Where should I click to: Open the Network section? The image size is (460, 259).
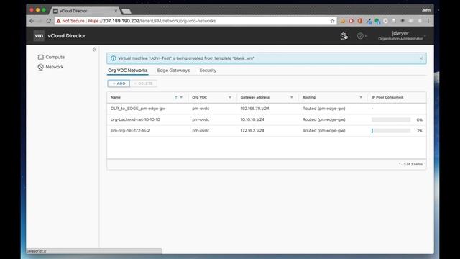(50, 67)
